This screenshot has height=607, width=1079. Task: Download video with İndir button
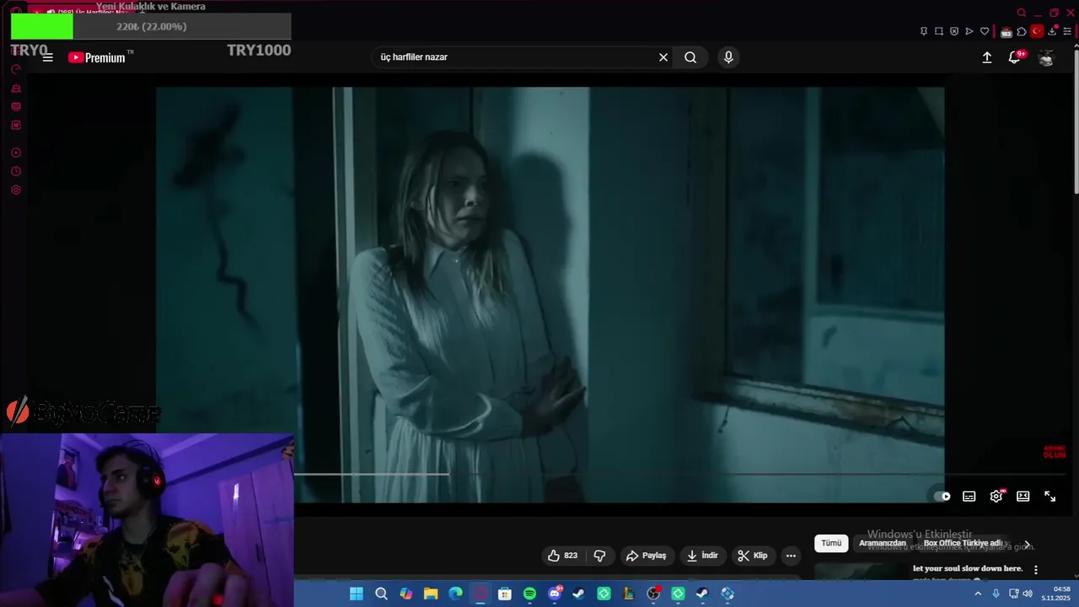click(702, 556)
